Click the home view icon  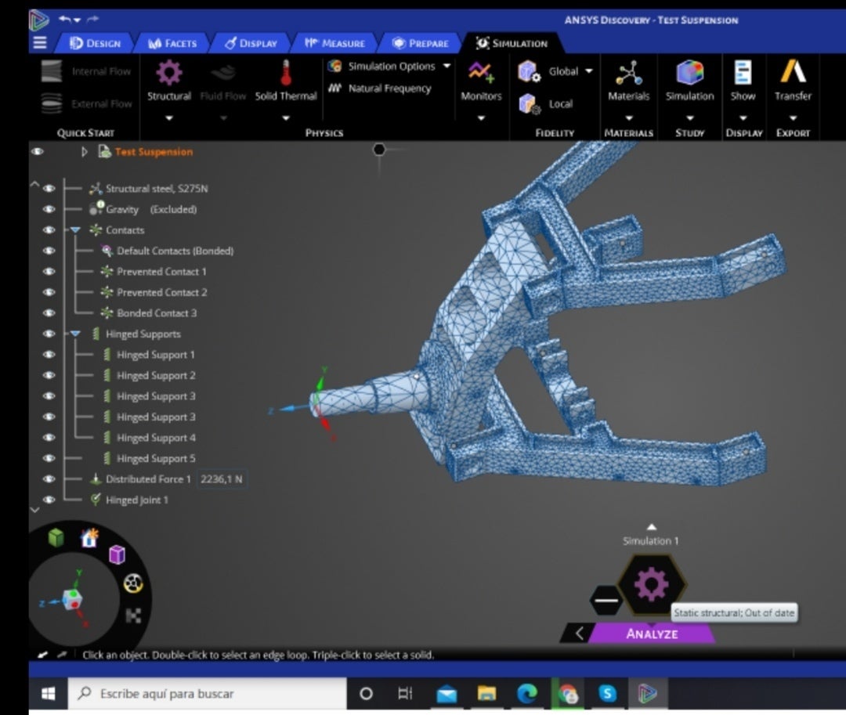tap(89, 537)
